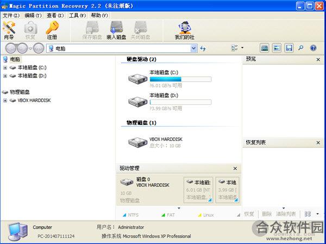Open the 查看 menu

(55, 16)
